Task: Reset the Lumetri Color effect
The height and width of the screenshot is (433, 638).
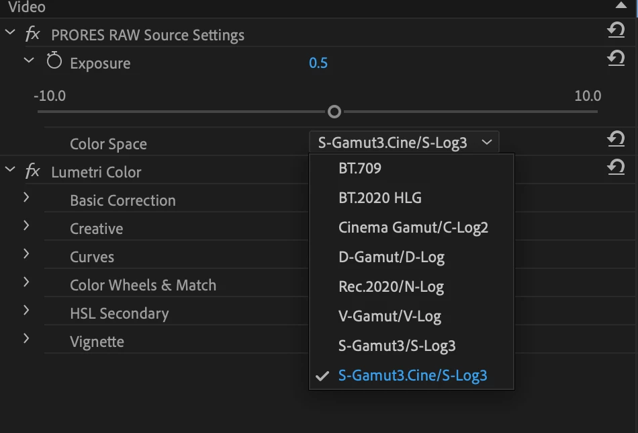Action: pyautogui.click(x=616, y=167)
